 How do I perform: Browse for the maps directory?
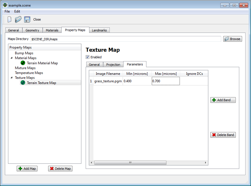(232, 39)
